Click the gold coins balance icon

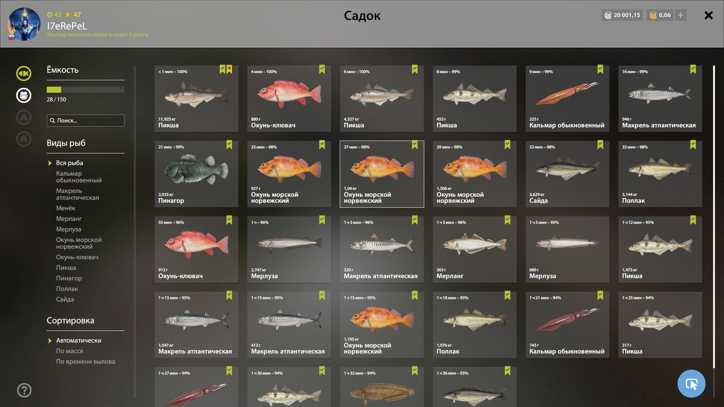click(653, 15)
